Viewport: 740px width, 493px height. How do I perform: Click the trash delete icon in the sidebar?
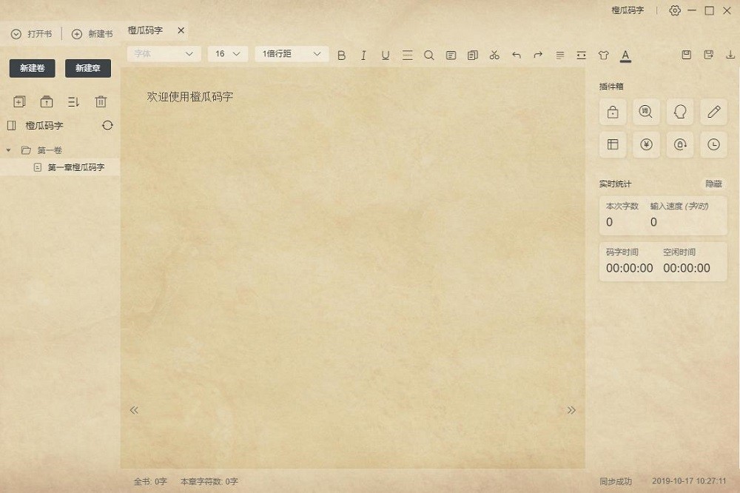coord(101,101)
